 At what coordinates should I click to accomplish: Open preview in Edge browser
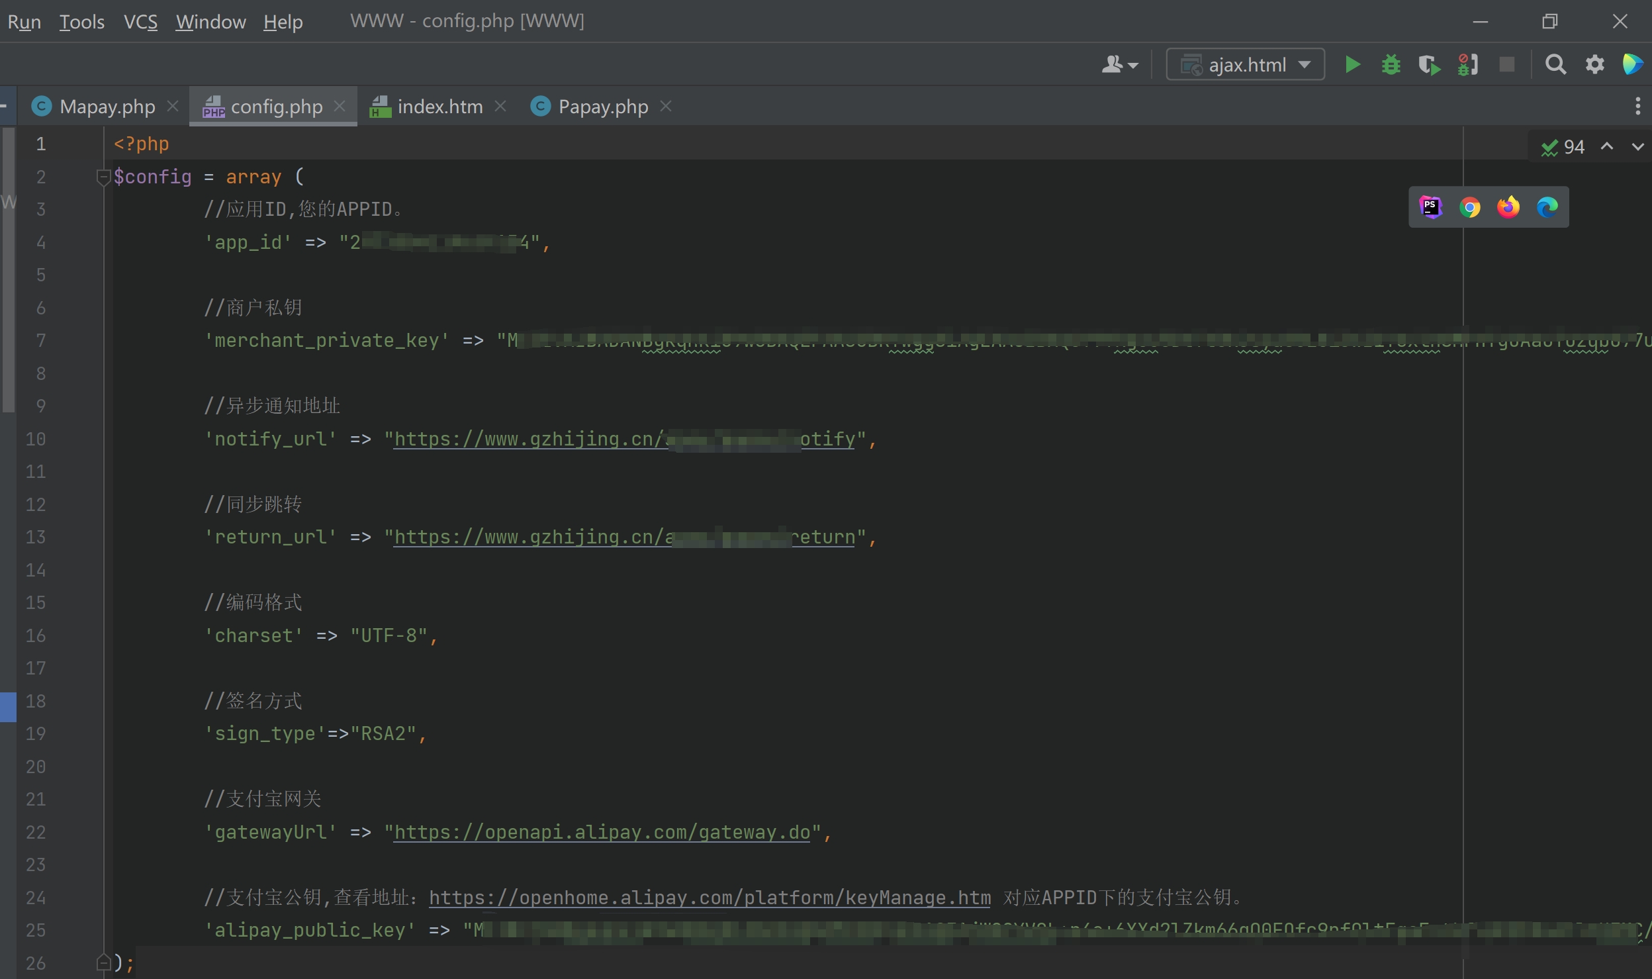[x=1547, y=208]
